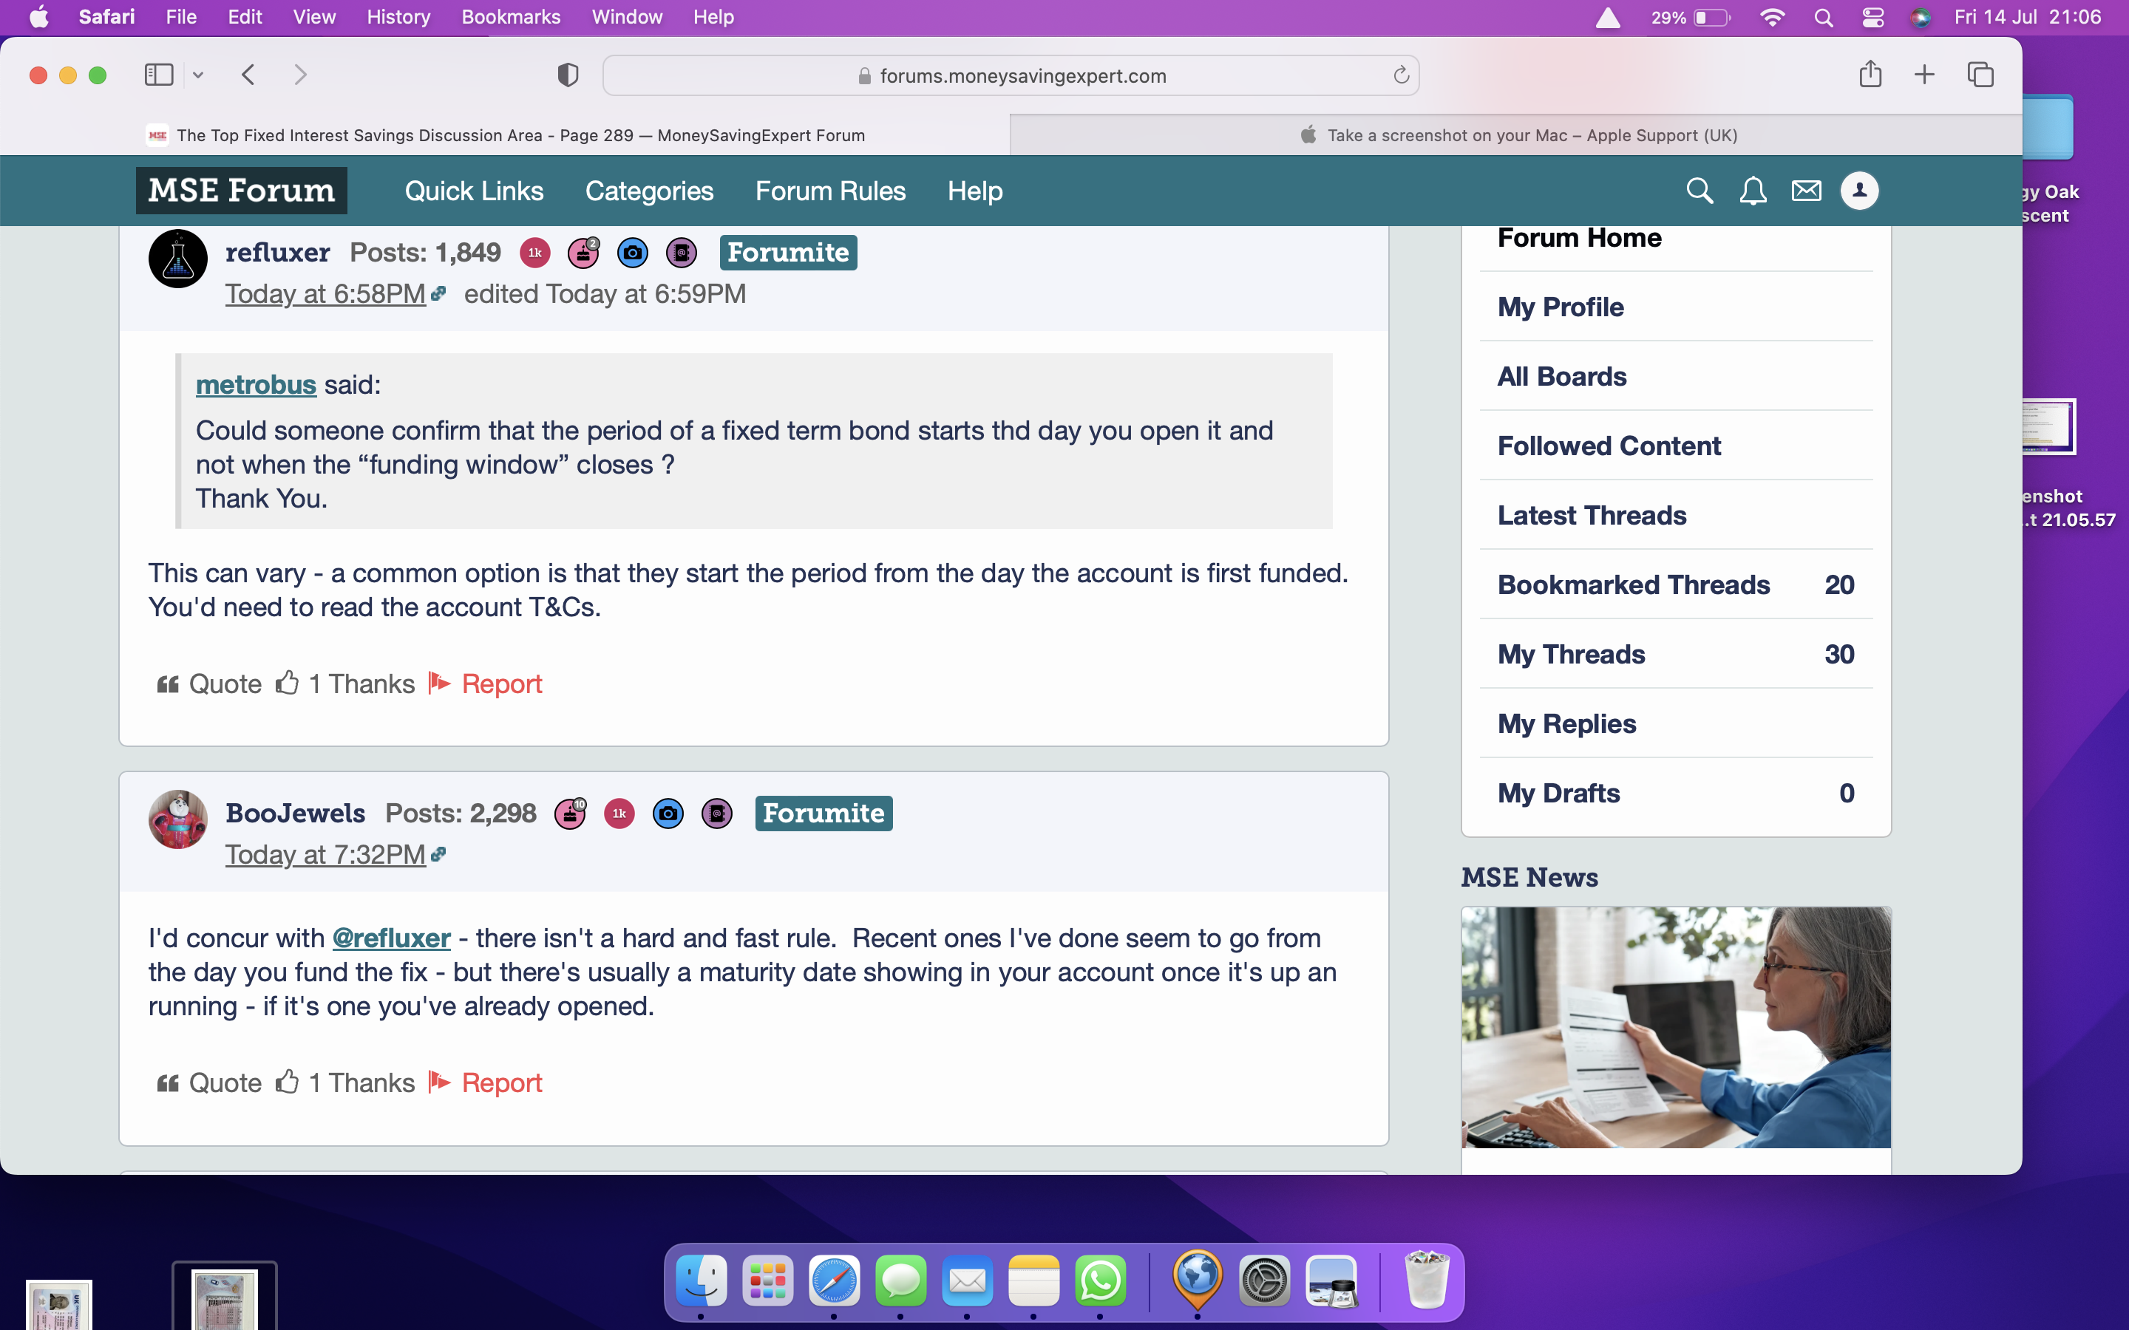The height and width of the screenshot is (1330, 2129).
Task: Toggle Safari's sidebar icon
Action: pos(158,75)
